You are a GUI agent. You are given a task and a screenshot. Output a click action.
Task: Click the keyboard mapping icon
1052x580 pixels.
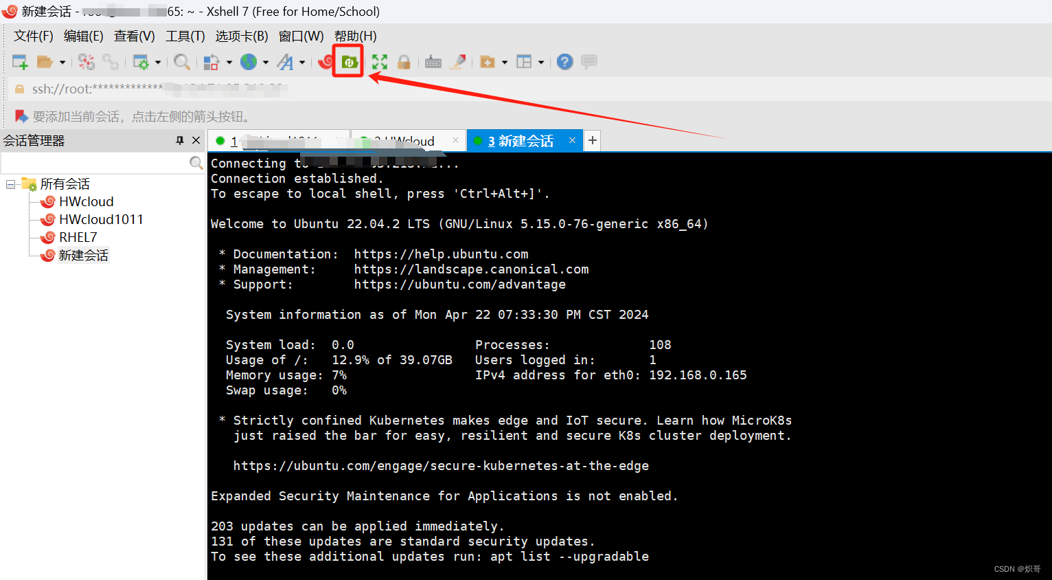[433, 62]
